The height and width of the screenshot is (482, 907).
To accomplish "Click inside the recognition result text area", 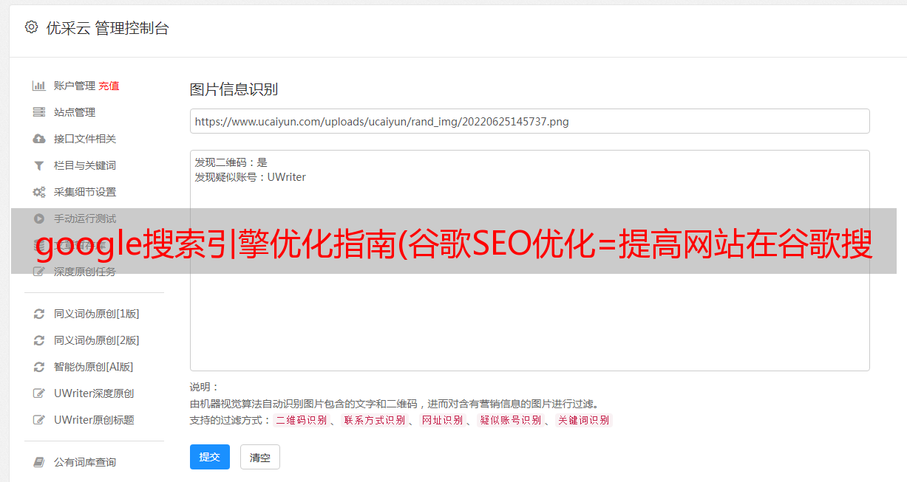I will (x=529, y=261).
